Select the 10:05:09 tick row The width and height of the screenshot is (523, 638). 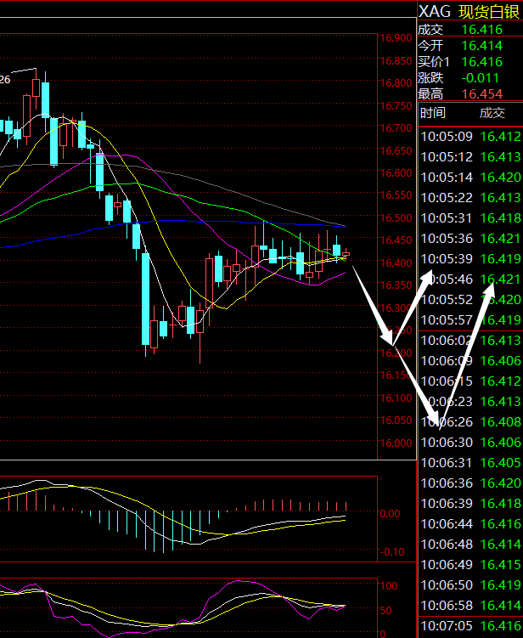[x=470, y=136]
